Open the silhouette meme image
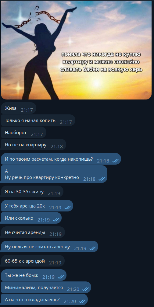154x307 pixels. point(76,50)
